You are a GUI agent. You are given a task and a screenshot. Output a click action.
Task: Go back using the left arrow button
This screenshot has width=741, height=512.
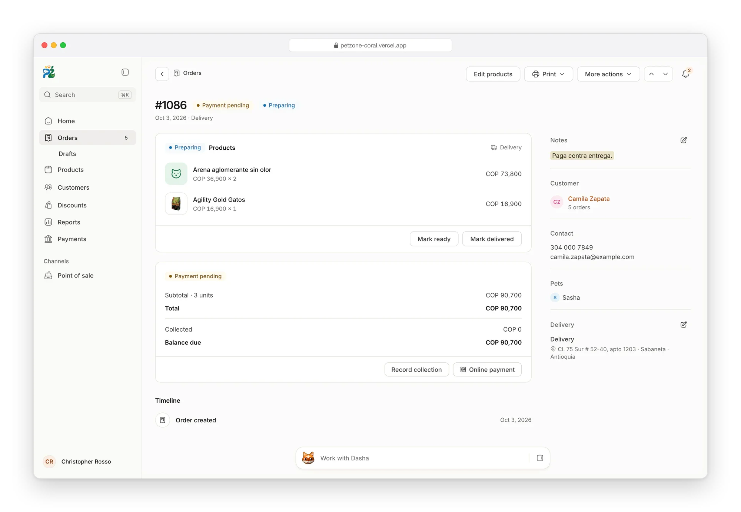point(162,74)
